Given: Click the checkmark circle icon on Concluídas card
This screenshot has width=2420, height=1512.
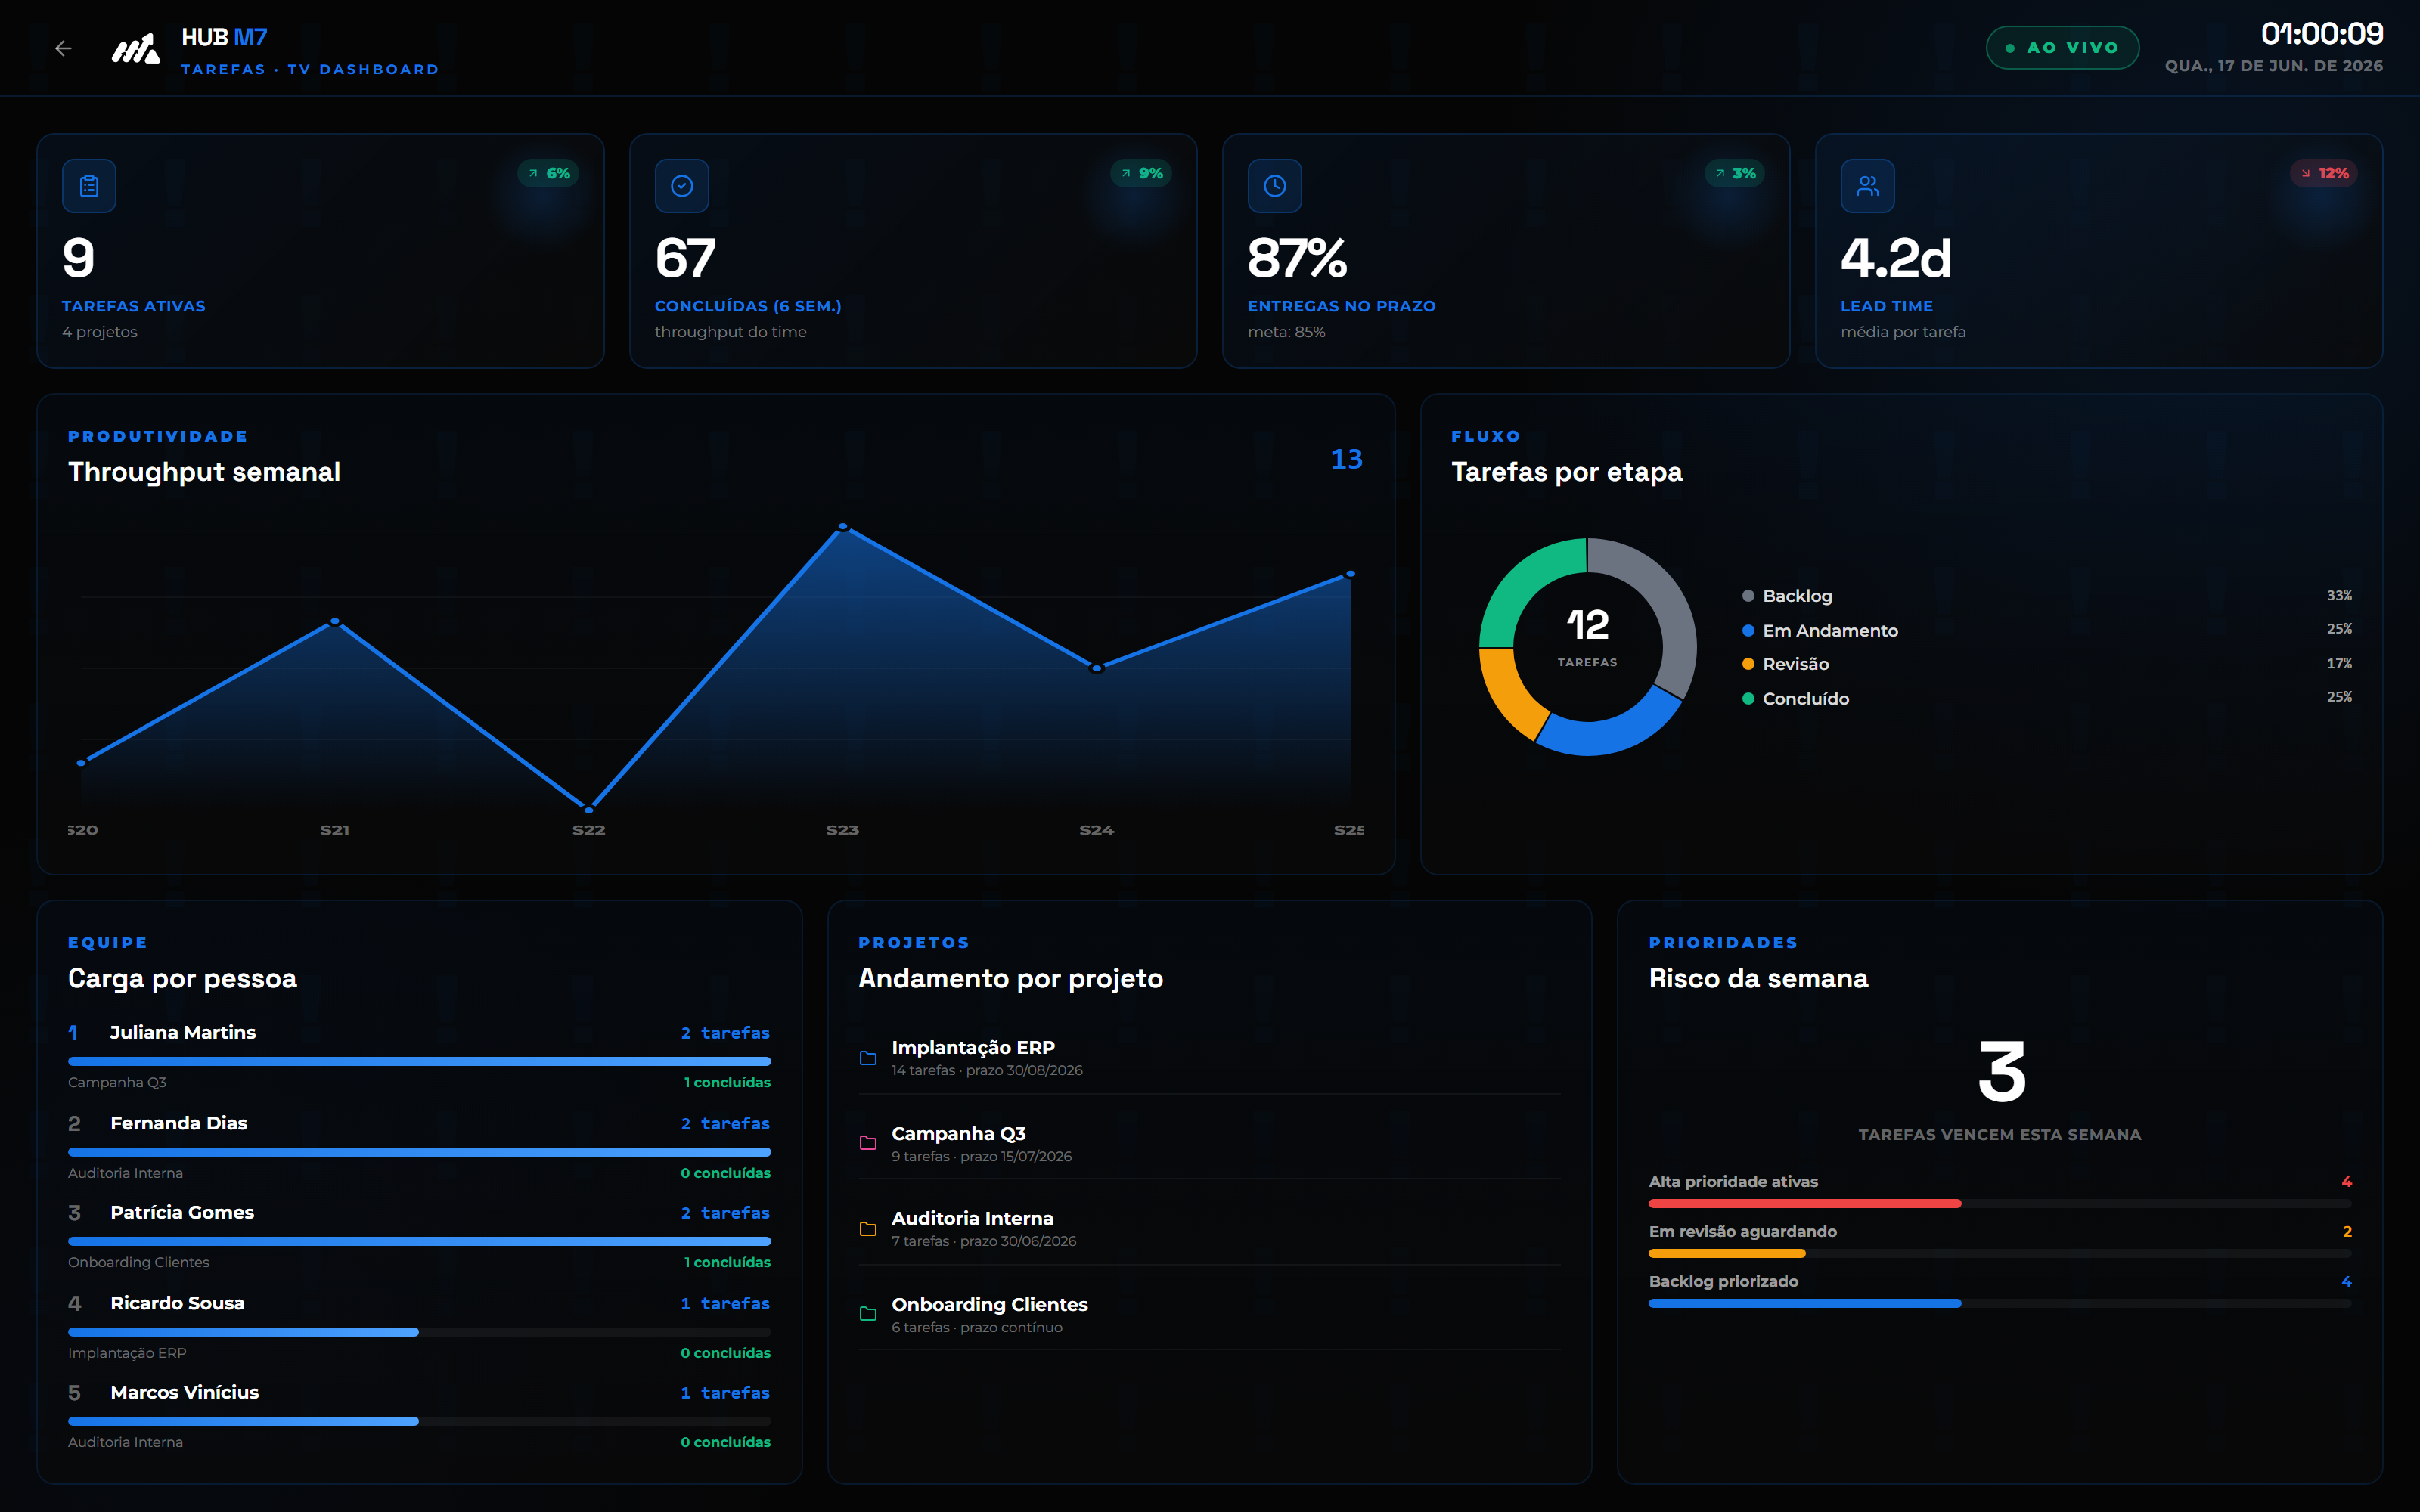Looking at the screenshot, I should (682, 186).
